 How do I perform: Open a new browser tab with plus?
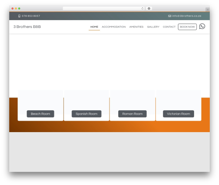tap(208, 10)
